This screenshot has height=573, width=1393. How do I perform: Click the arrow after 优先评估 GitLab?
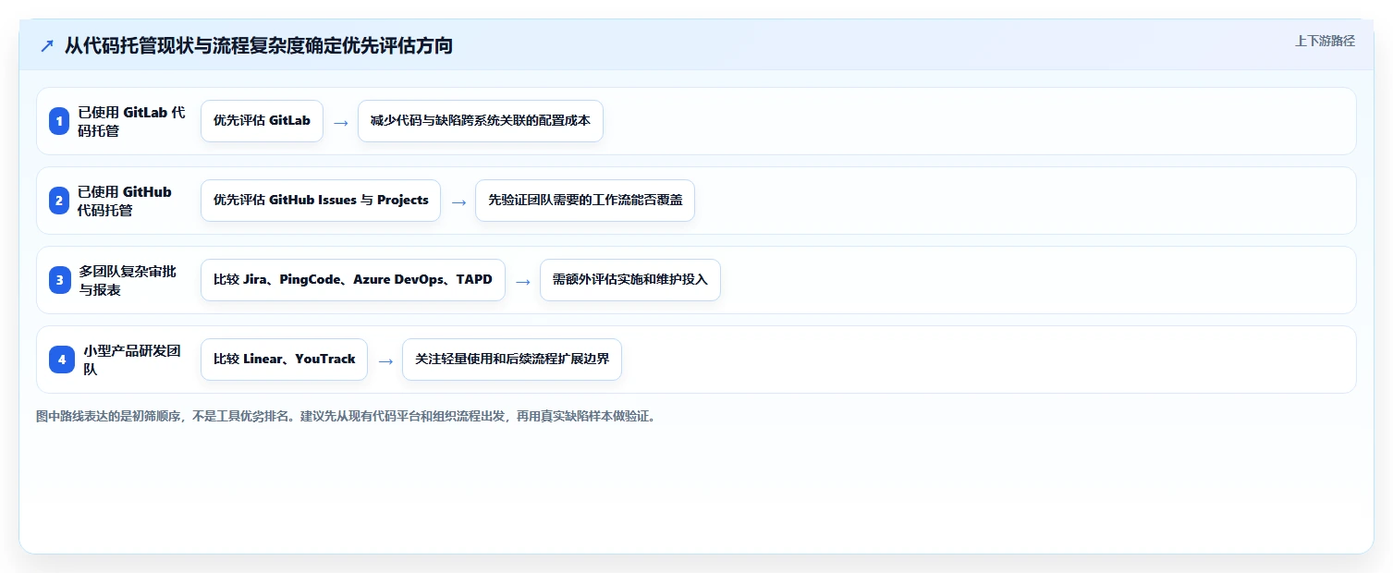(341, 122)
